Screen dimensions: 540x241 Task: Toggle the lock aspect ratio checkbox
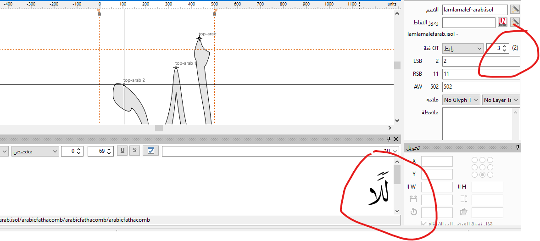(x=425, y=224)
